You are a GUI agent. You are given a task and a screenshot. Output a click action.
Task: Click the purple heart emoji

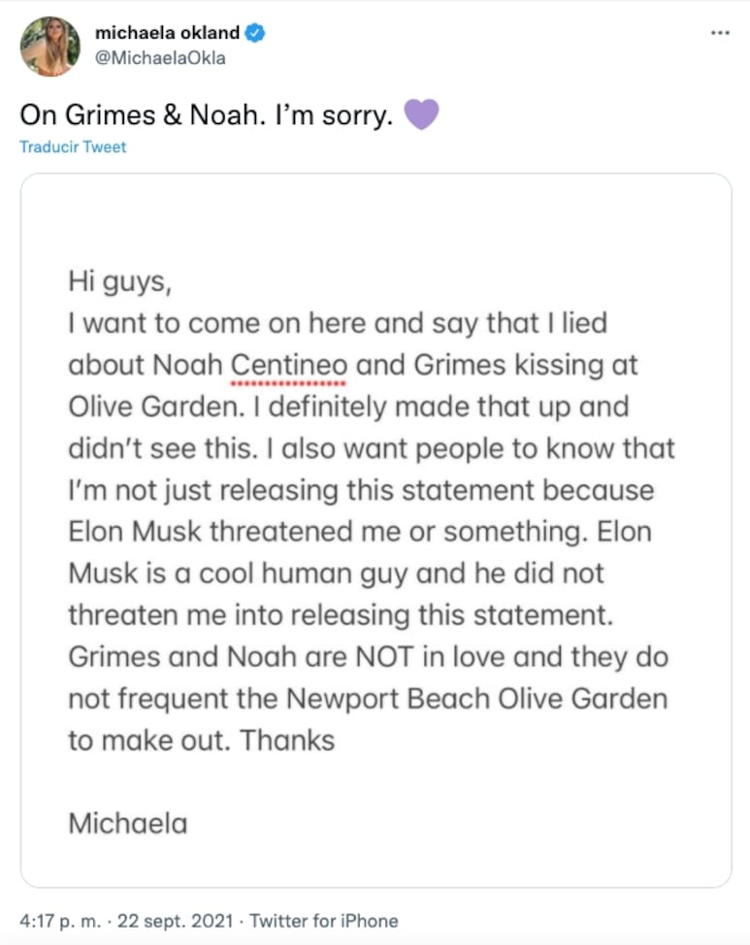tap(421, 114)
